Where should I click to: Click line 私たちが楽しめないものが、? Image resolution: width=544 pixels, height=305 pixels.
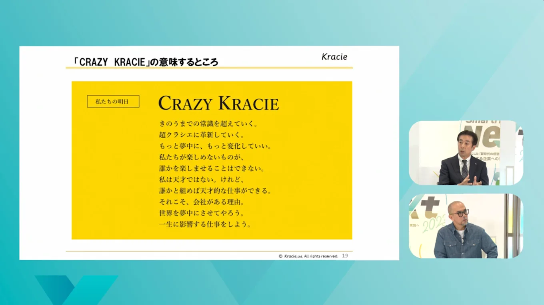click(201, 157)
